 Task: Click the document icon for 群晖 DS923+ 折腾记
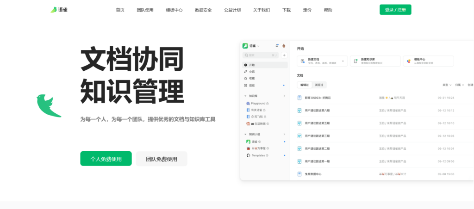click(x=299, y=98)
